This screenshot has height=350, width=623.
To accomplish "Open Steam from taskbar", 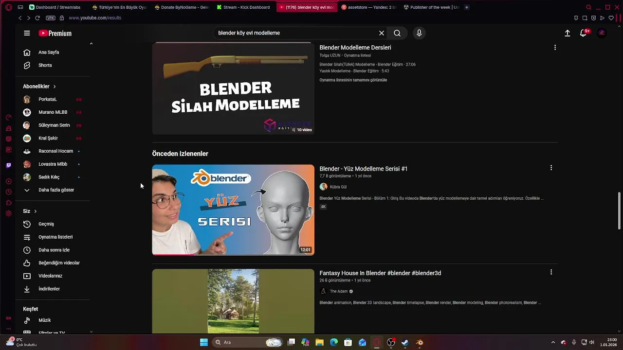I will [405, 342].
